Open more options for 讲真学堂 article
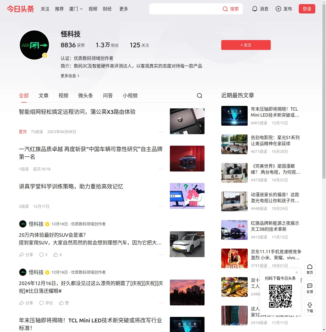The height and width of the screenshot is (332, 326). point(161,206)
